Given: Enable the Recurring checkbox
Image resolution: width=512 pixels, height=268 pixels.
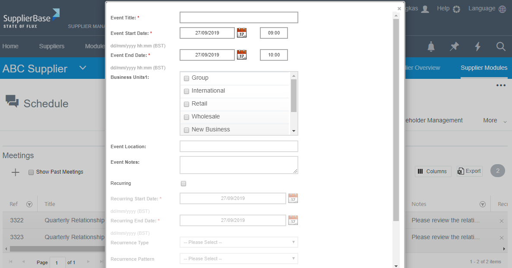Looking at the screenshot, I should pos(183,184).
